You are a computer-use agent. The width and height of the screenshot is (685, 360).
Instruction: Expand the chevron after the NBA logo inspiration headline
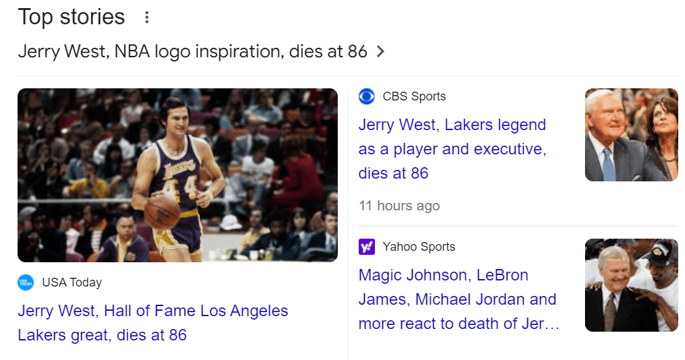click(380, 51)
